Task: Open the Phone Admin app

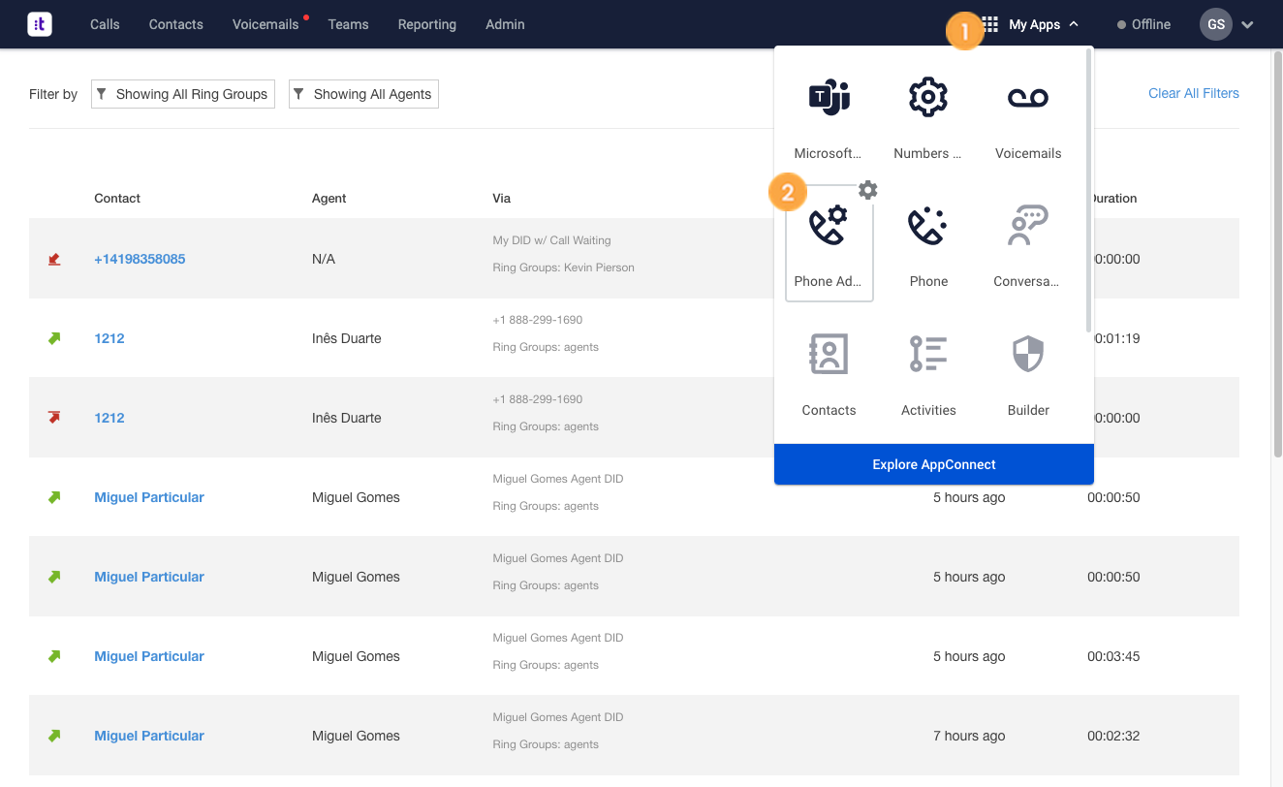Action: [x=829, y=243]
